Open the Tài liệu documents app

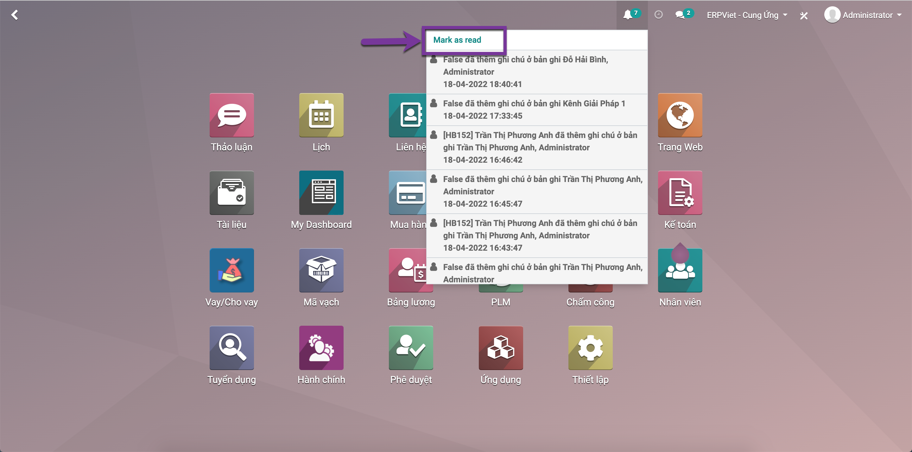tap(231, 192)
